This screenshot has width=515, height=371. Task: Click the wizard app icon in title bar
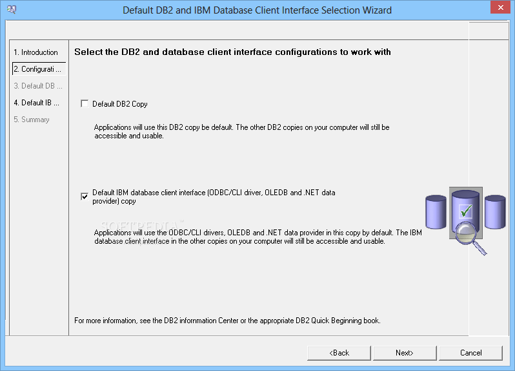[x=12, y=10]
